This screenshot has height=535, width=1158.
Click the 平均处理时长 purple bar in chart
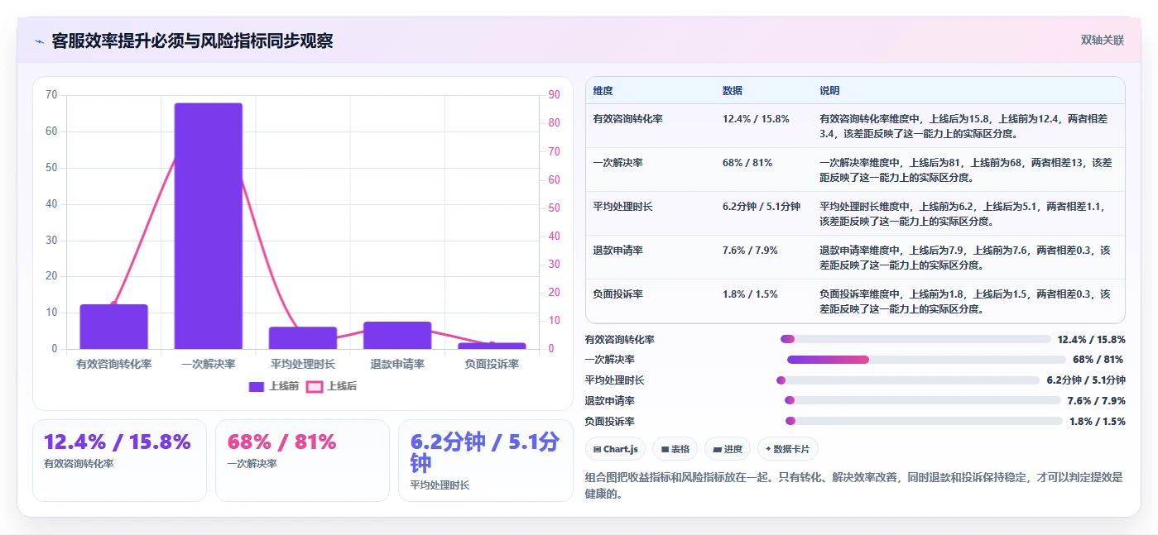(303, 338)
